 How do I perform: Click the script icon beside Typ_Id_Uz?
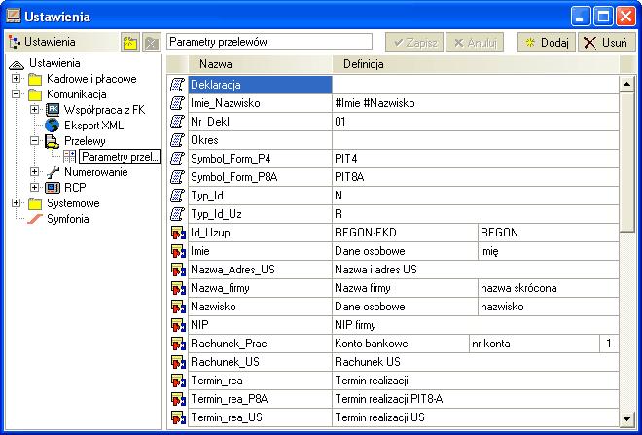[x=177, y=214]
